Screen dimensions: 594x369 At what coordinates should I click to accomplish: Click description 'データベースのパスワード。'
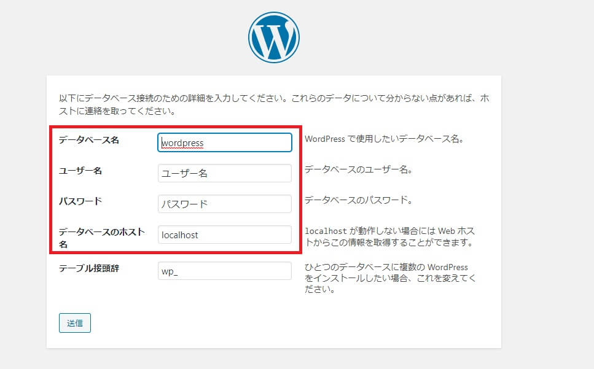pos(359,200)
